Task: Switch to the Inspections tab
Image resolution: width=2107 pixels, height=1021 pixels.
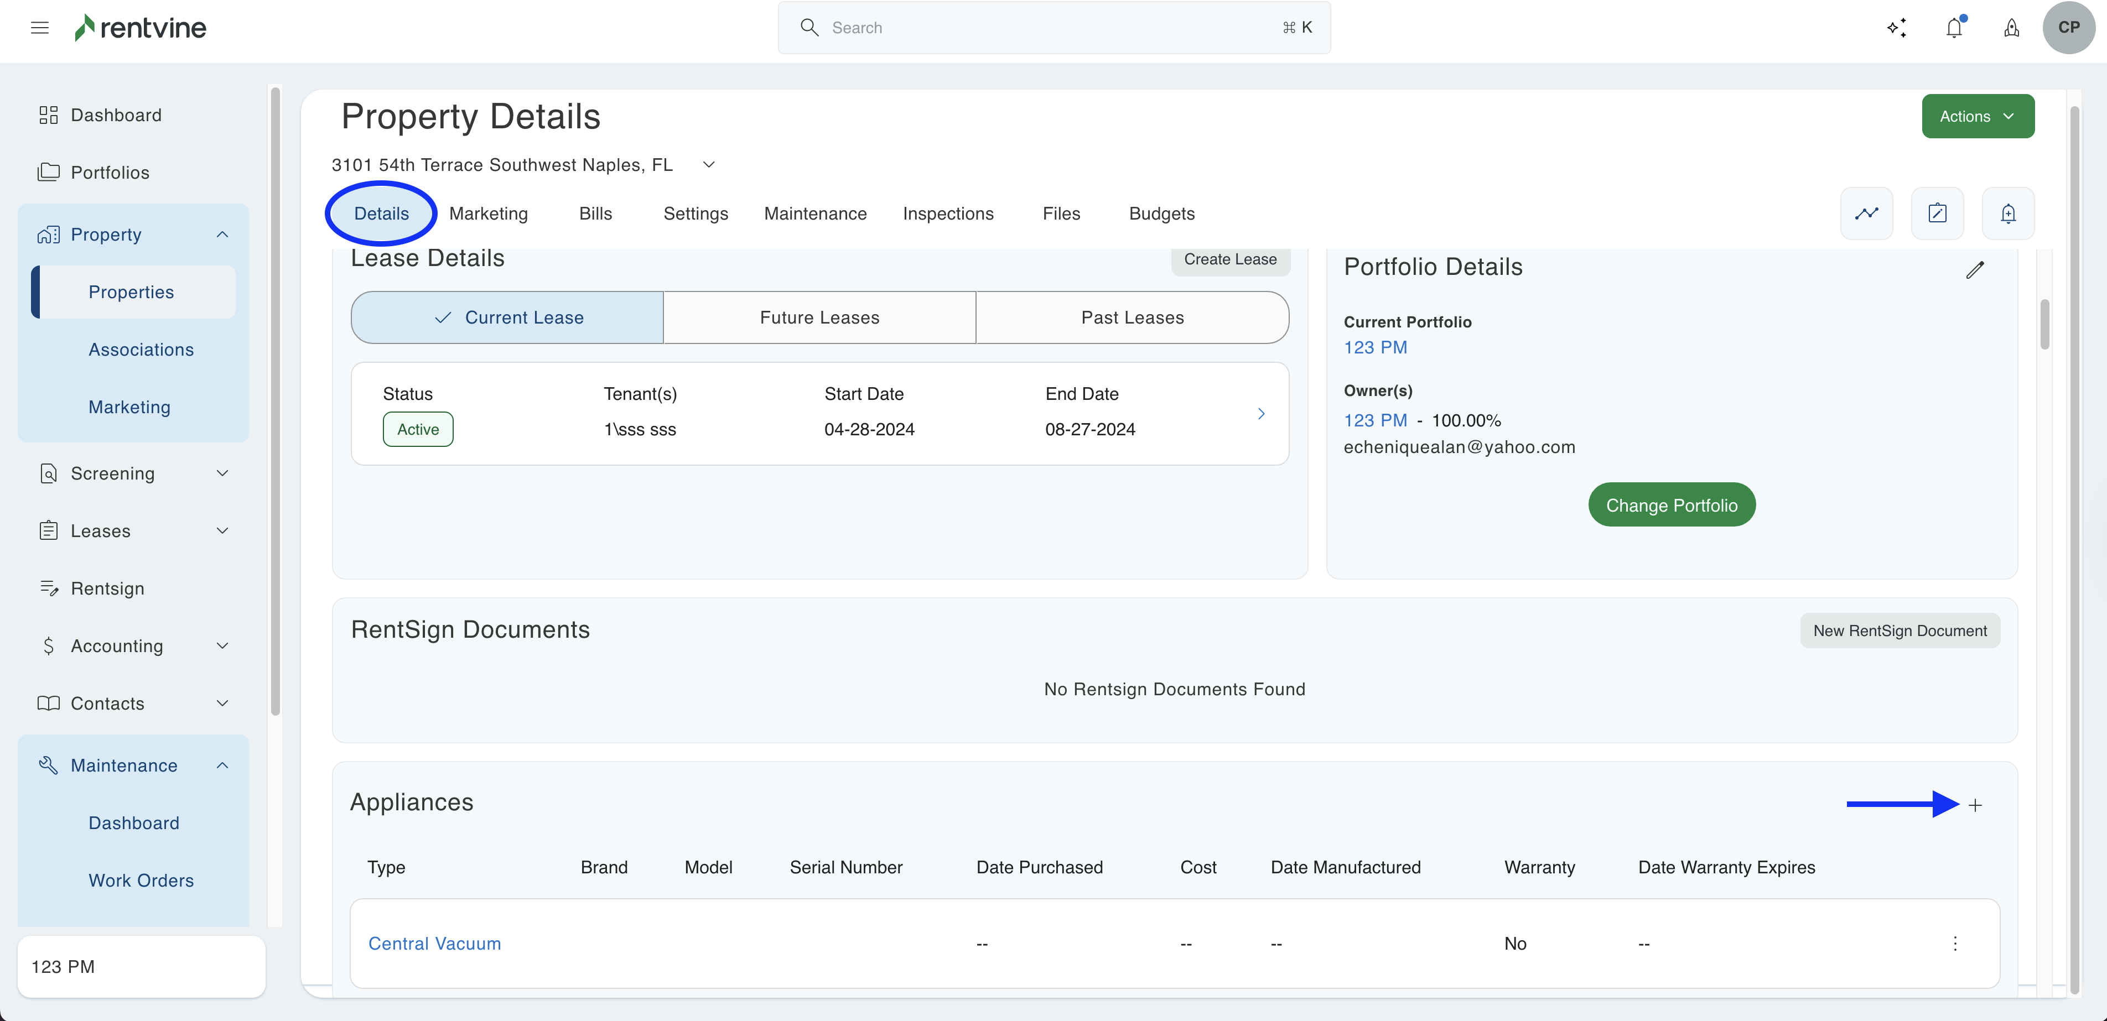Action: (x=948, y=213)
